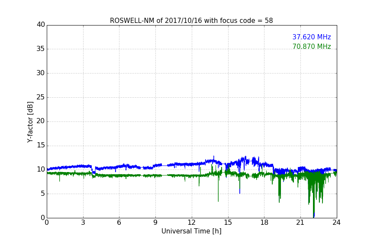
Task: Click the y-axis tick label "25"
Action: (41, 97)
